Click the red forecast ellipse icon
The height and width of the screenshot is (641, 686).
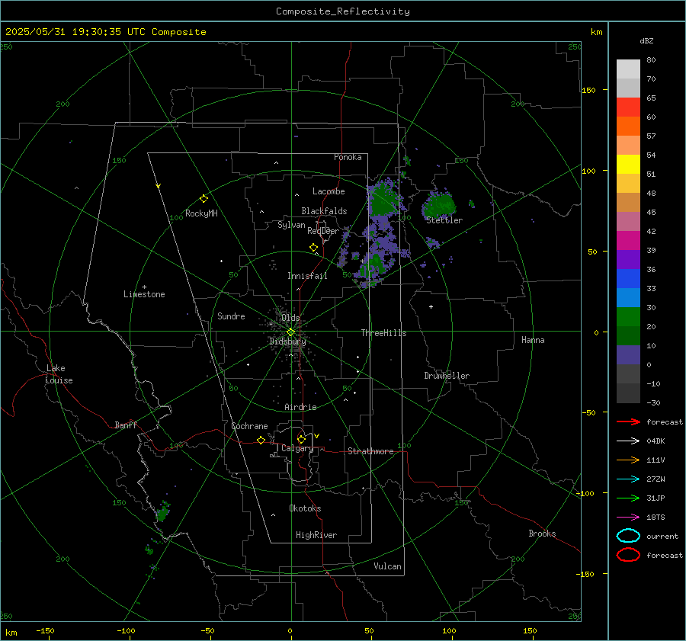coord(628,555)
